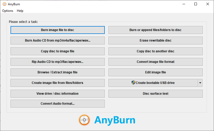Minimize the AnyBurn window
The image size is (214, 131).
coord(184,4)
